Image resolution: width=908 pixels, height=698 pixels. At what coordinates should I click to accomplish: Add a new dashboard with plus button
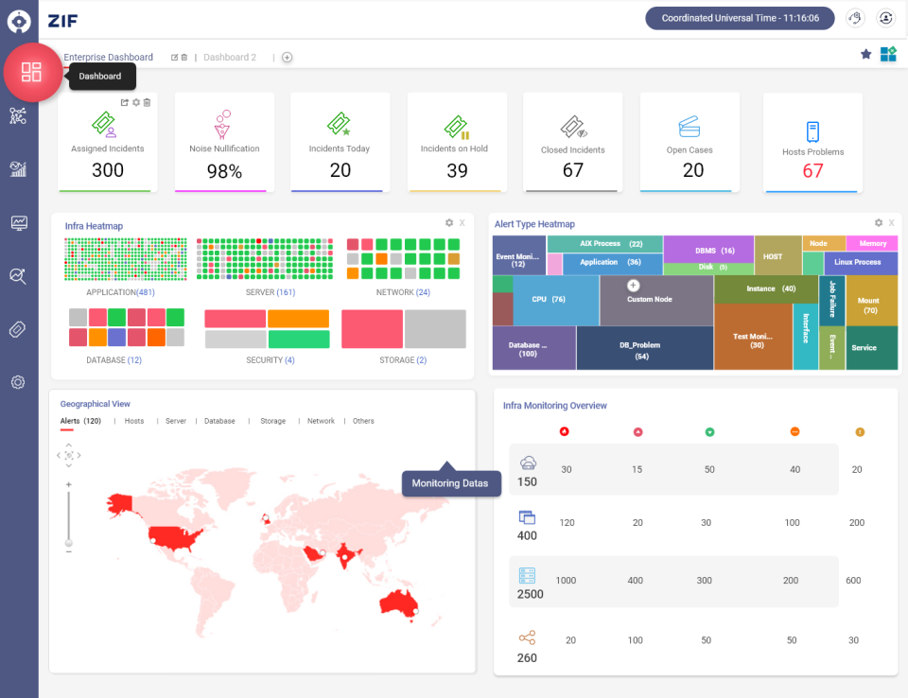[x=287, y=57]
